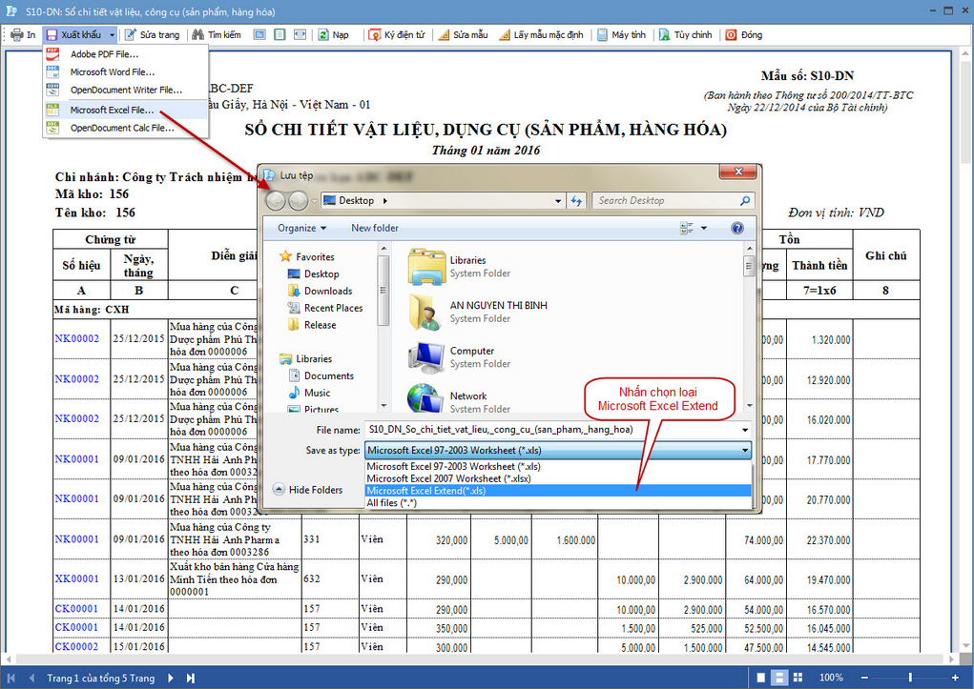Click the Back arrow in save dialog
The image size is (974, 689).
click(275, 200)
